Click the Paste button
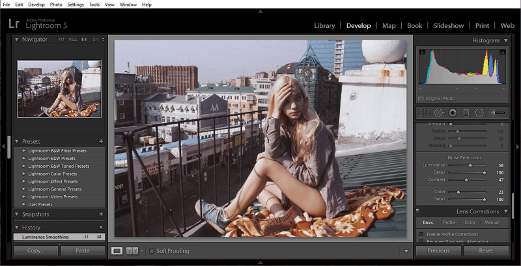The image size is (521, 266). tap(83, 251)
